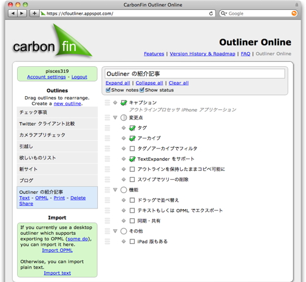Viewport: 306px width, 282px height.
Task: Uncheck the キャプション checkbox
Action: (124, 102)
